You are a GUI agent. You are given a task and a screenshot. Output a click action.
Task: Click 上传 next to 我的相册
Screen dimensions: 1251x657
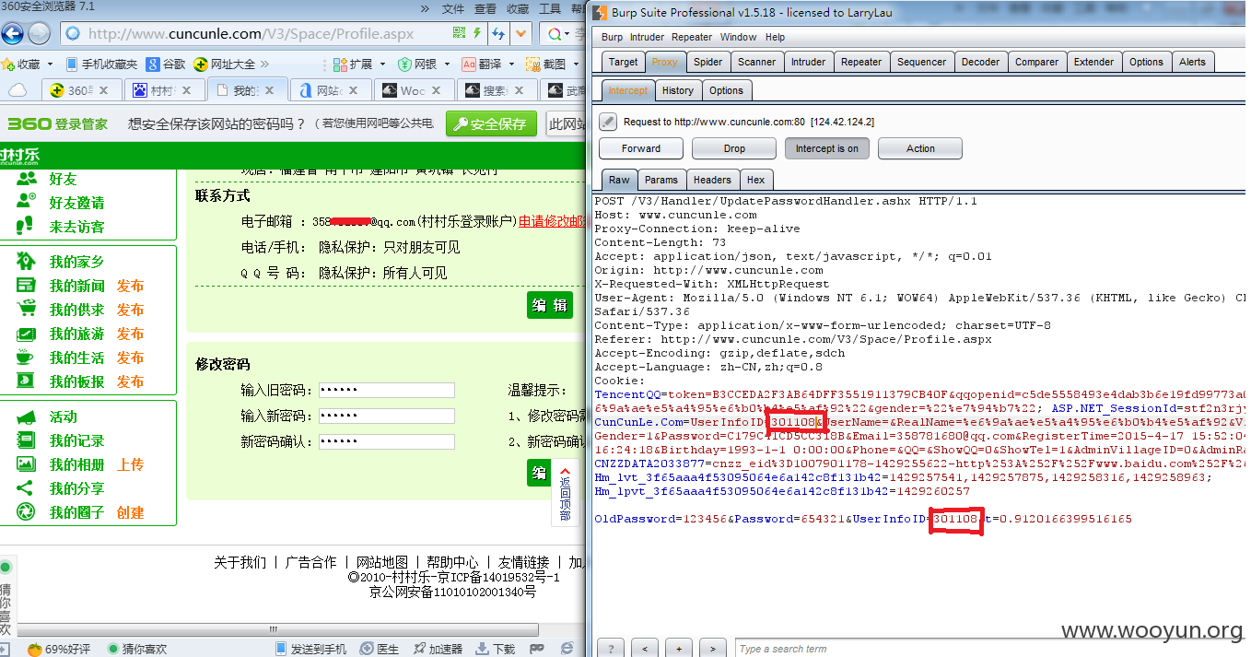click(130, 464)
